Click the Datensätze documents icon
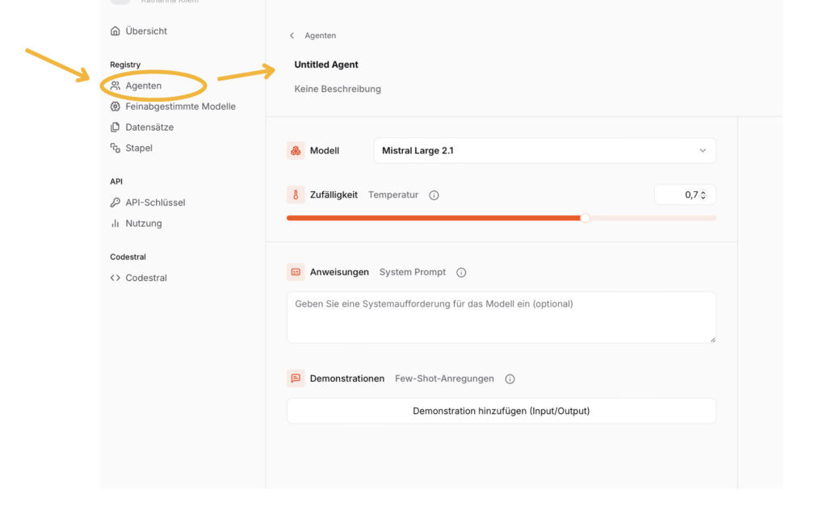The height and width of the screenshot is (510, 827). [115, 127]
